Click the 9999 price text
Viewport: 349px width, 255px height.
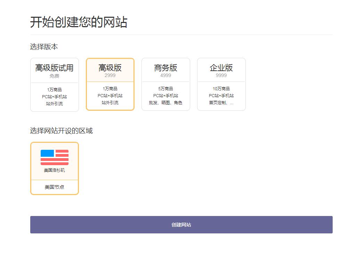221,75
